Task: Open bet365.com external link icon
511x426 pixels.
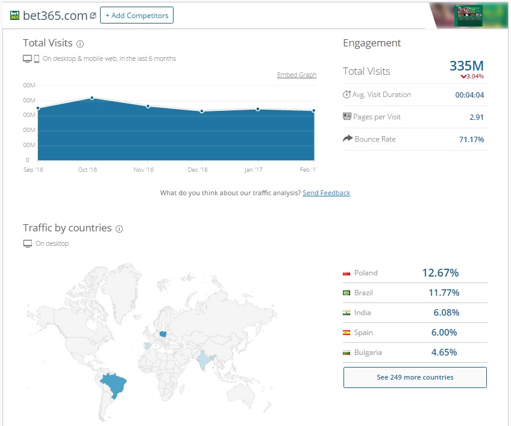Action: point(93,16)
